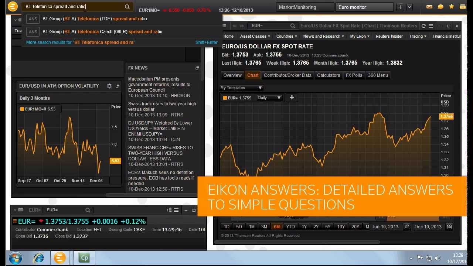The image size is (473, 266).
Task: Set chart range to 1M
Action: 252,227
